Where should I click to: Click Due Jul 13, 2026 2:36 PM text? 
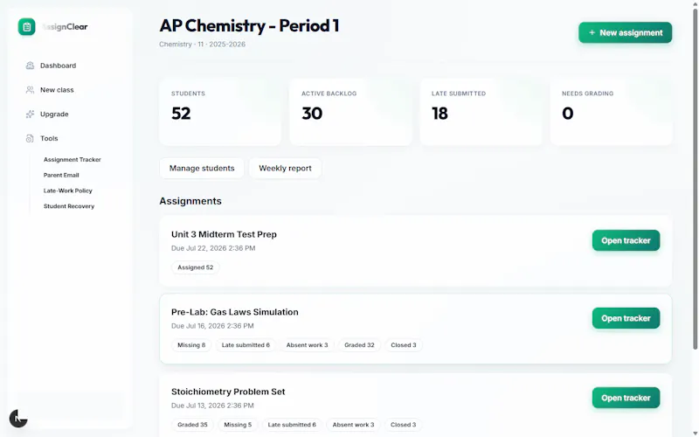coord(212,406)
